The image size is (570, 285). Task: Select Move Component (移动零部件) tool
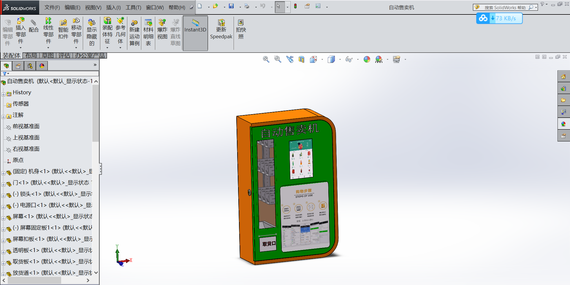(x=76, y=30)
